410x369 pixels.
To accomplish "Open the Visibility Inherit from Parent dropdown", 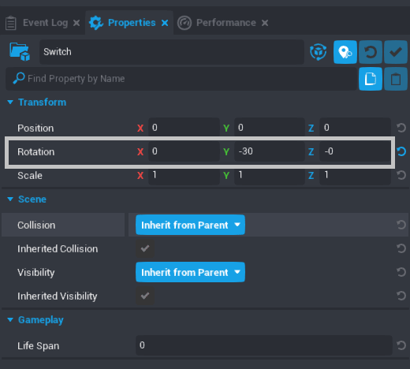I will [190, 272].
